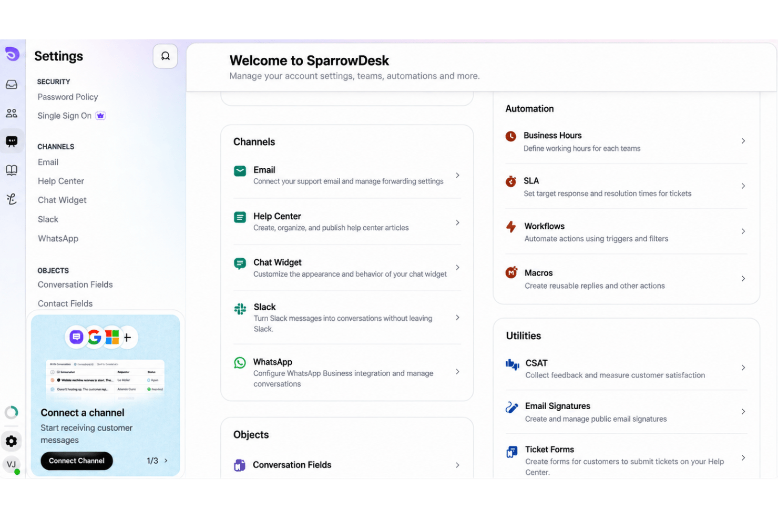Open the Workflows title in Automation
Image resolution: width=778 pixels, height=519 pixels.
click(545, 226)
